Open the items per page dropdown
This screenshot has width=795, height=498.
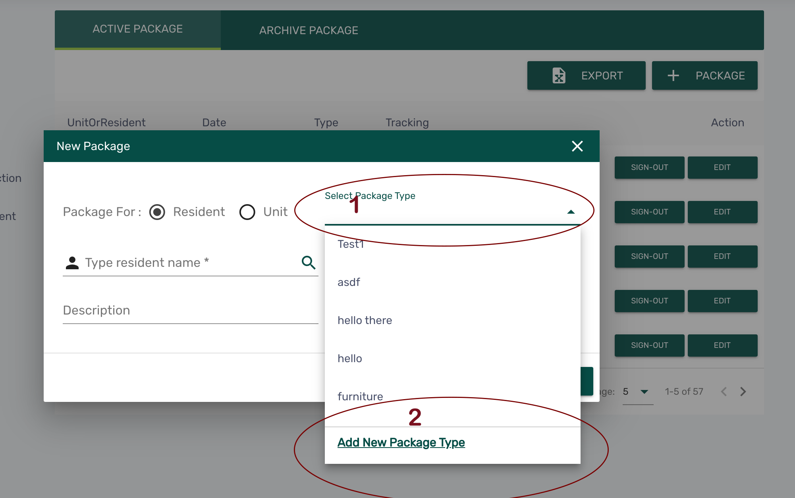tap(644, 392)
